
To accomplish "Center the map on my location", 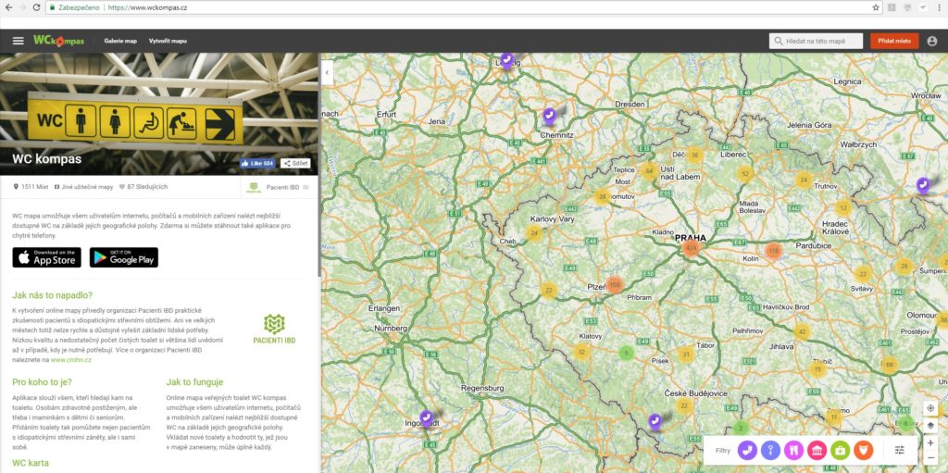I will (930, 408).
